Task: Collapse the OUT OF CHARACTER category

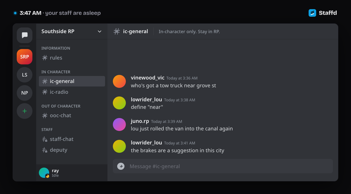Action: click(61, 106)
